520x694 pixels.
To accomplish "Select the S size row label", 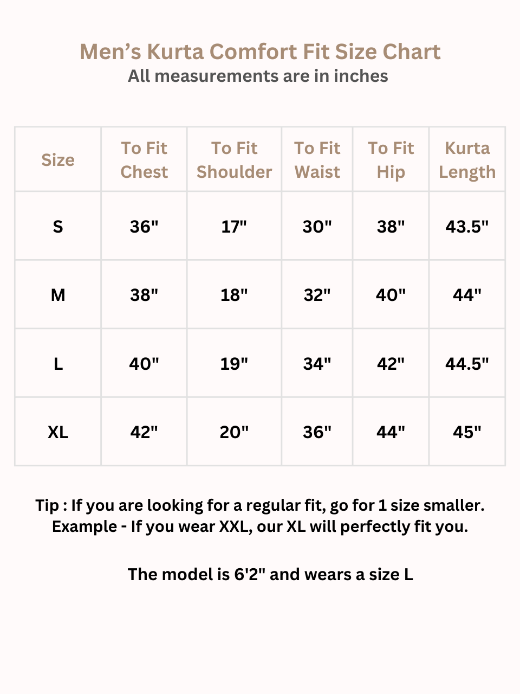I will tap(58, 227).
